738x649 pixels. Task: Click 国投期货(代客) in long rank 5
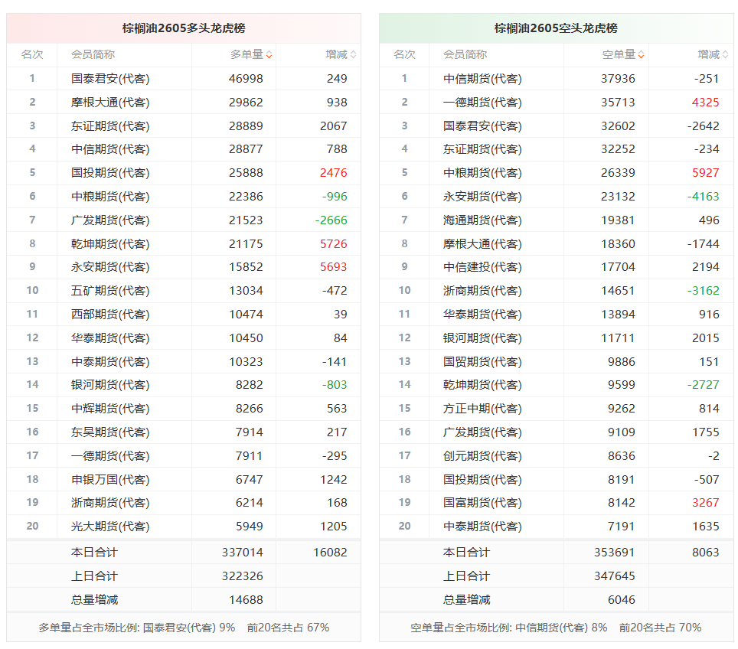pos(110,173)
